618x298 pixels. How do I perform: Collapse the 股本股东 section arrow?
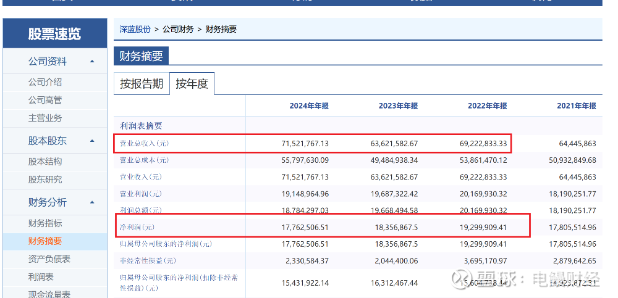(92, 141)
